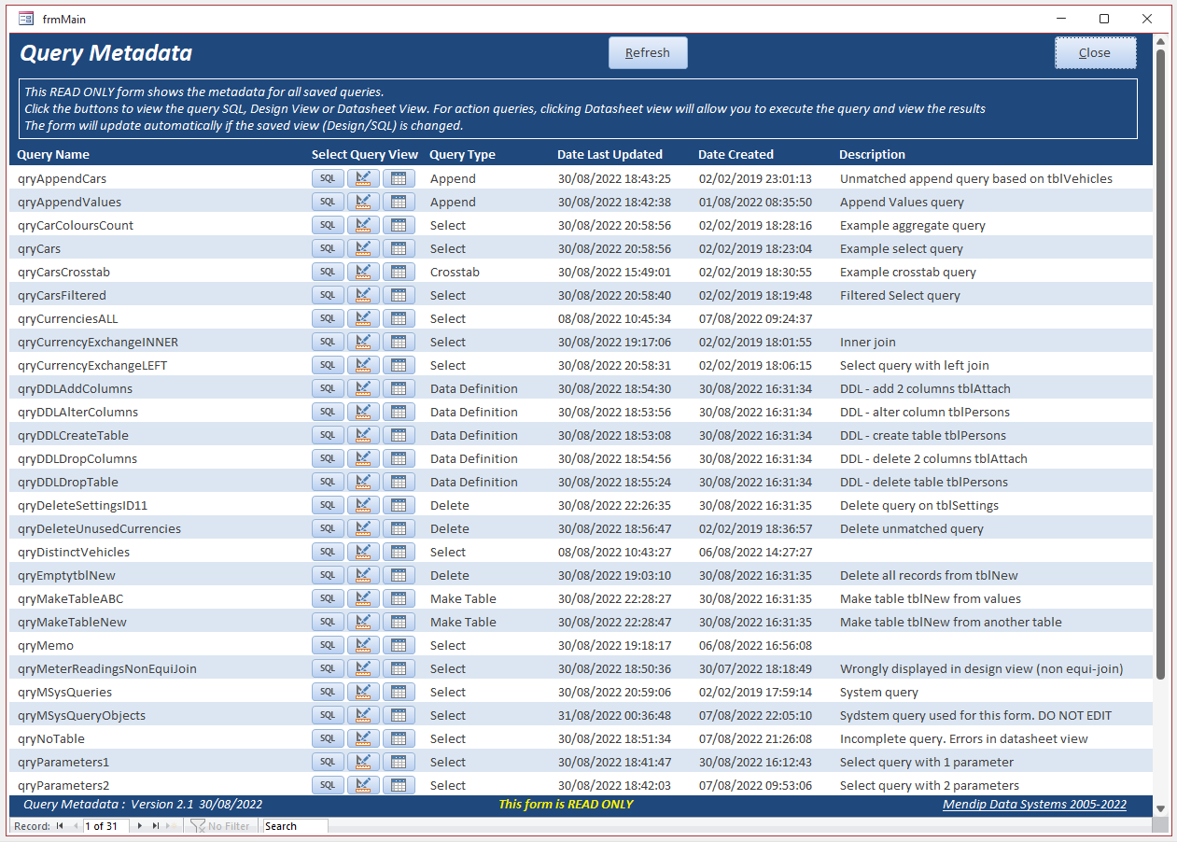Click the Query Type column header
This screenshot has width=1177, height=842.
coord(462,155)
